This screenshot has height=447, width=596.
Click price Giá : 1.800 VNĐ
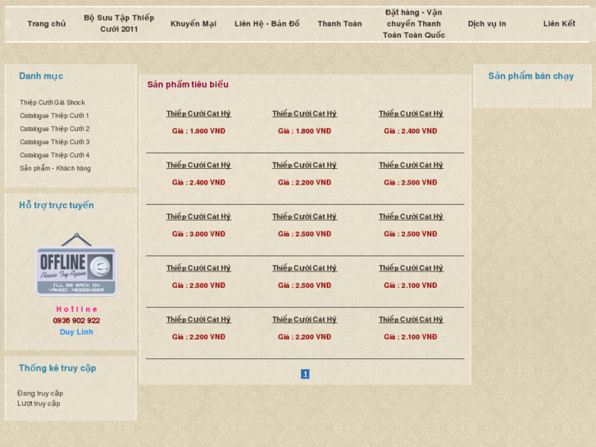[x=304, y=131]
